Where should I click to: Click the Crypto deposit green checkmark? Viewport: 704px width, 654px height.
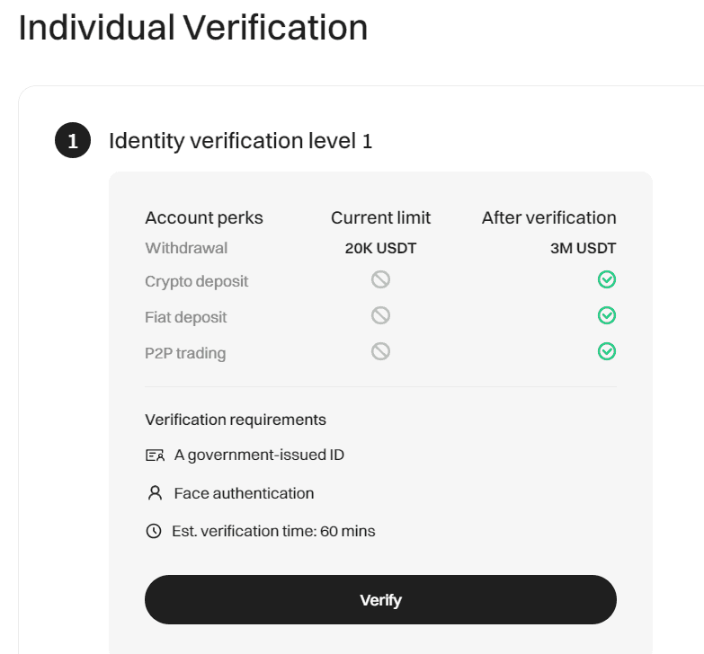tap(607, 280)
